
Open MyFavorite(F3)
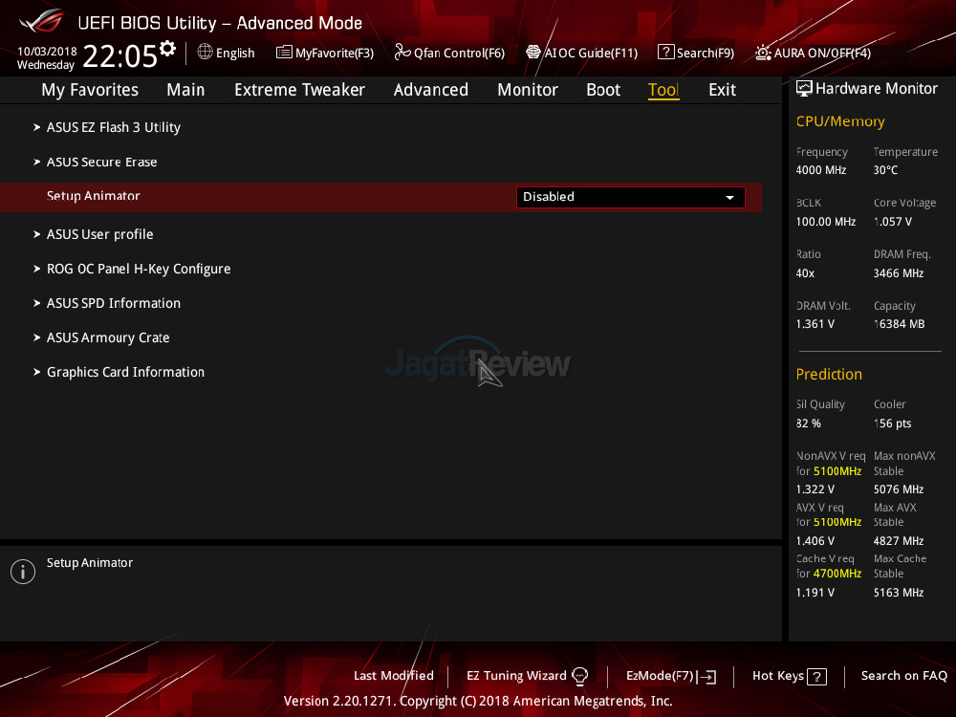(x=334, y=53)
